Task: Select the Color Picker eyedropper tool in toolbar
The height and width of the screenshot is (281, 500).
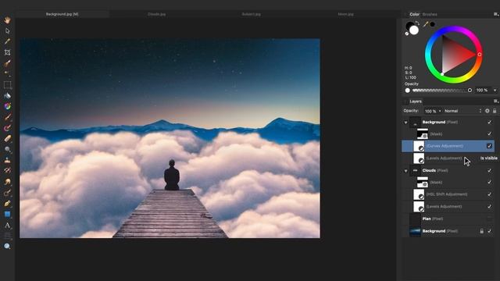Action: pos(7,41)
